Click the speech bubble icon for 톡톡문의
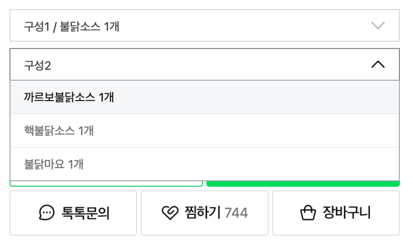Image resolution: width=413 pixels, height=242 pixels. coord(47,213)
